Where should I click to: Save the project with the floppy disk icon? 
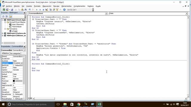tap(12, 10)
